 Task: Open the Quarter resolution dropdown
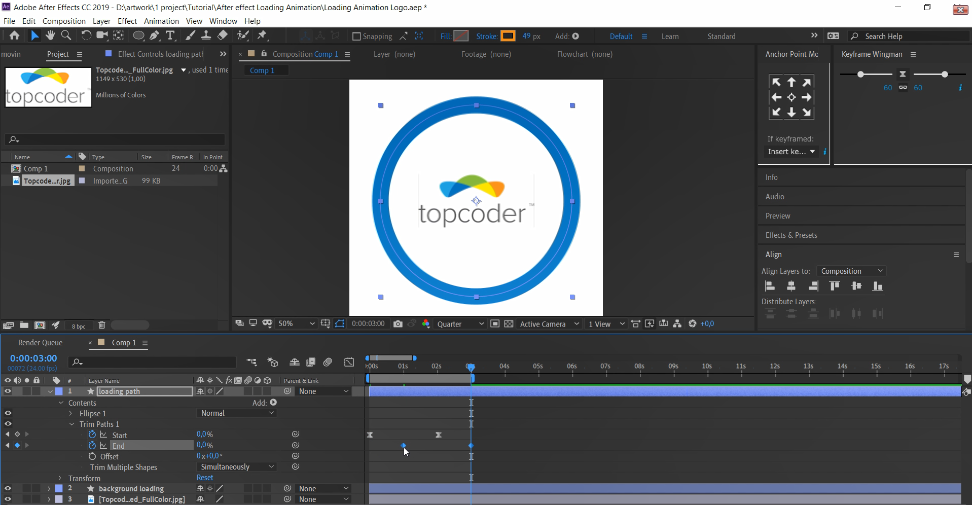460,323
